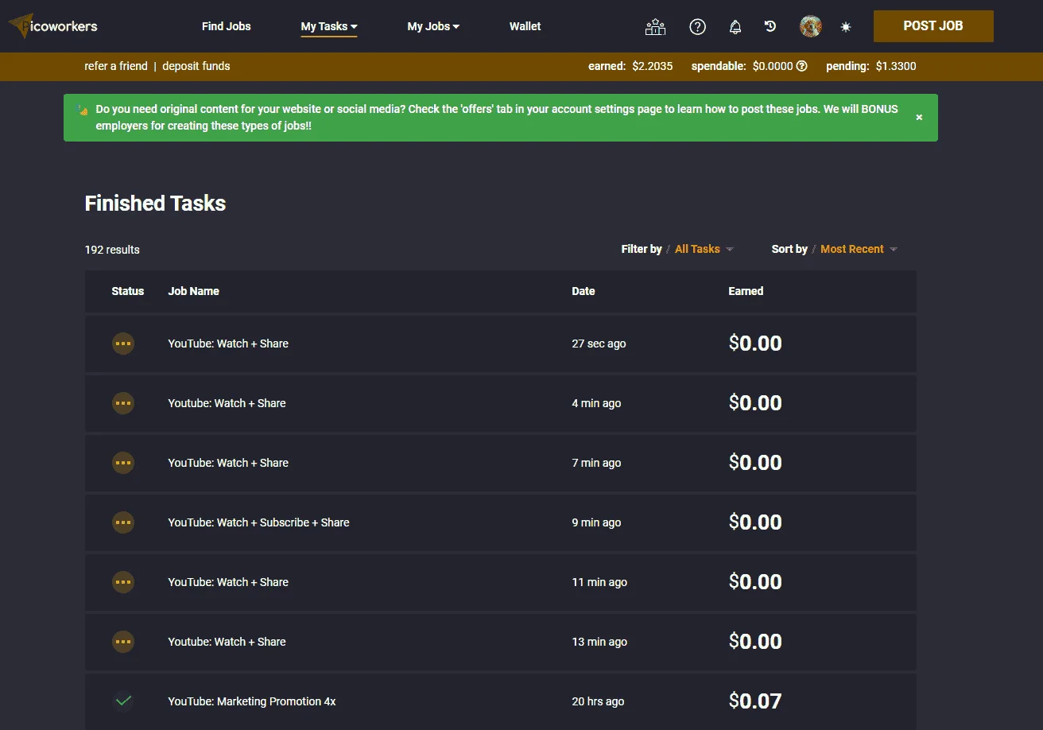
Task: Click pending status icon for 4 min ago task
Action: pyautogui.click(x=123, y=403)
